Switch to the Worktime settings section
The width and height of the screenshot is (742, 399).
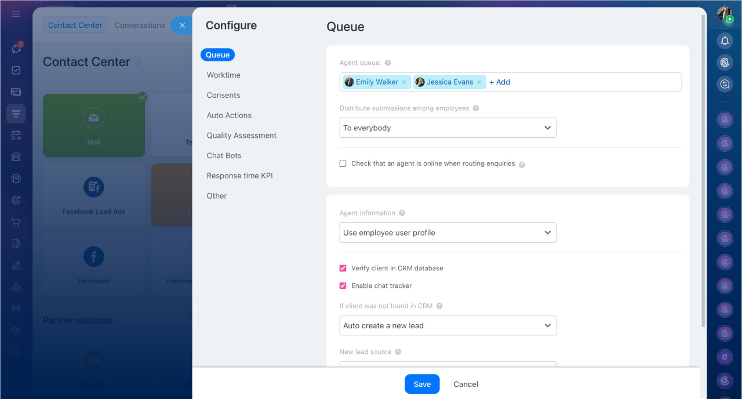(x=223, y=75)
